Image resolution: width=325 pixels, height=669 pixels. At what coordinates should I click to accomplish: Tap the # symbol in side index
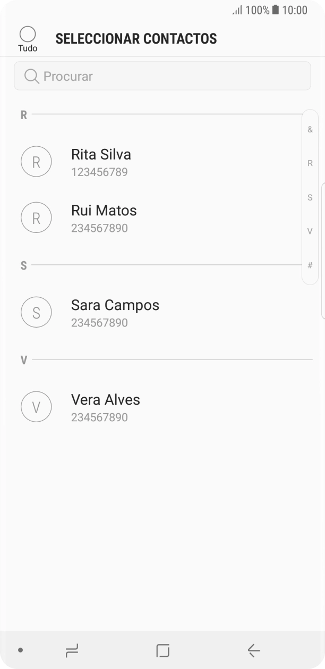[x=310, y=265]
